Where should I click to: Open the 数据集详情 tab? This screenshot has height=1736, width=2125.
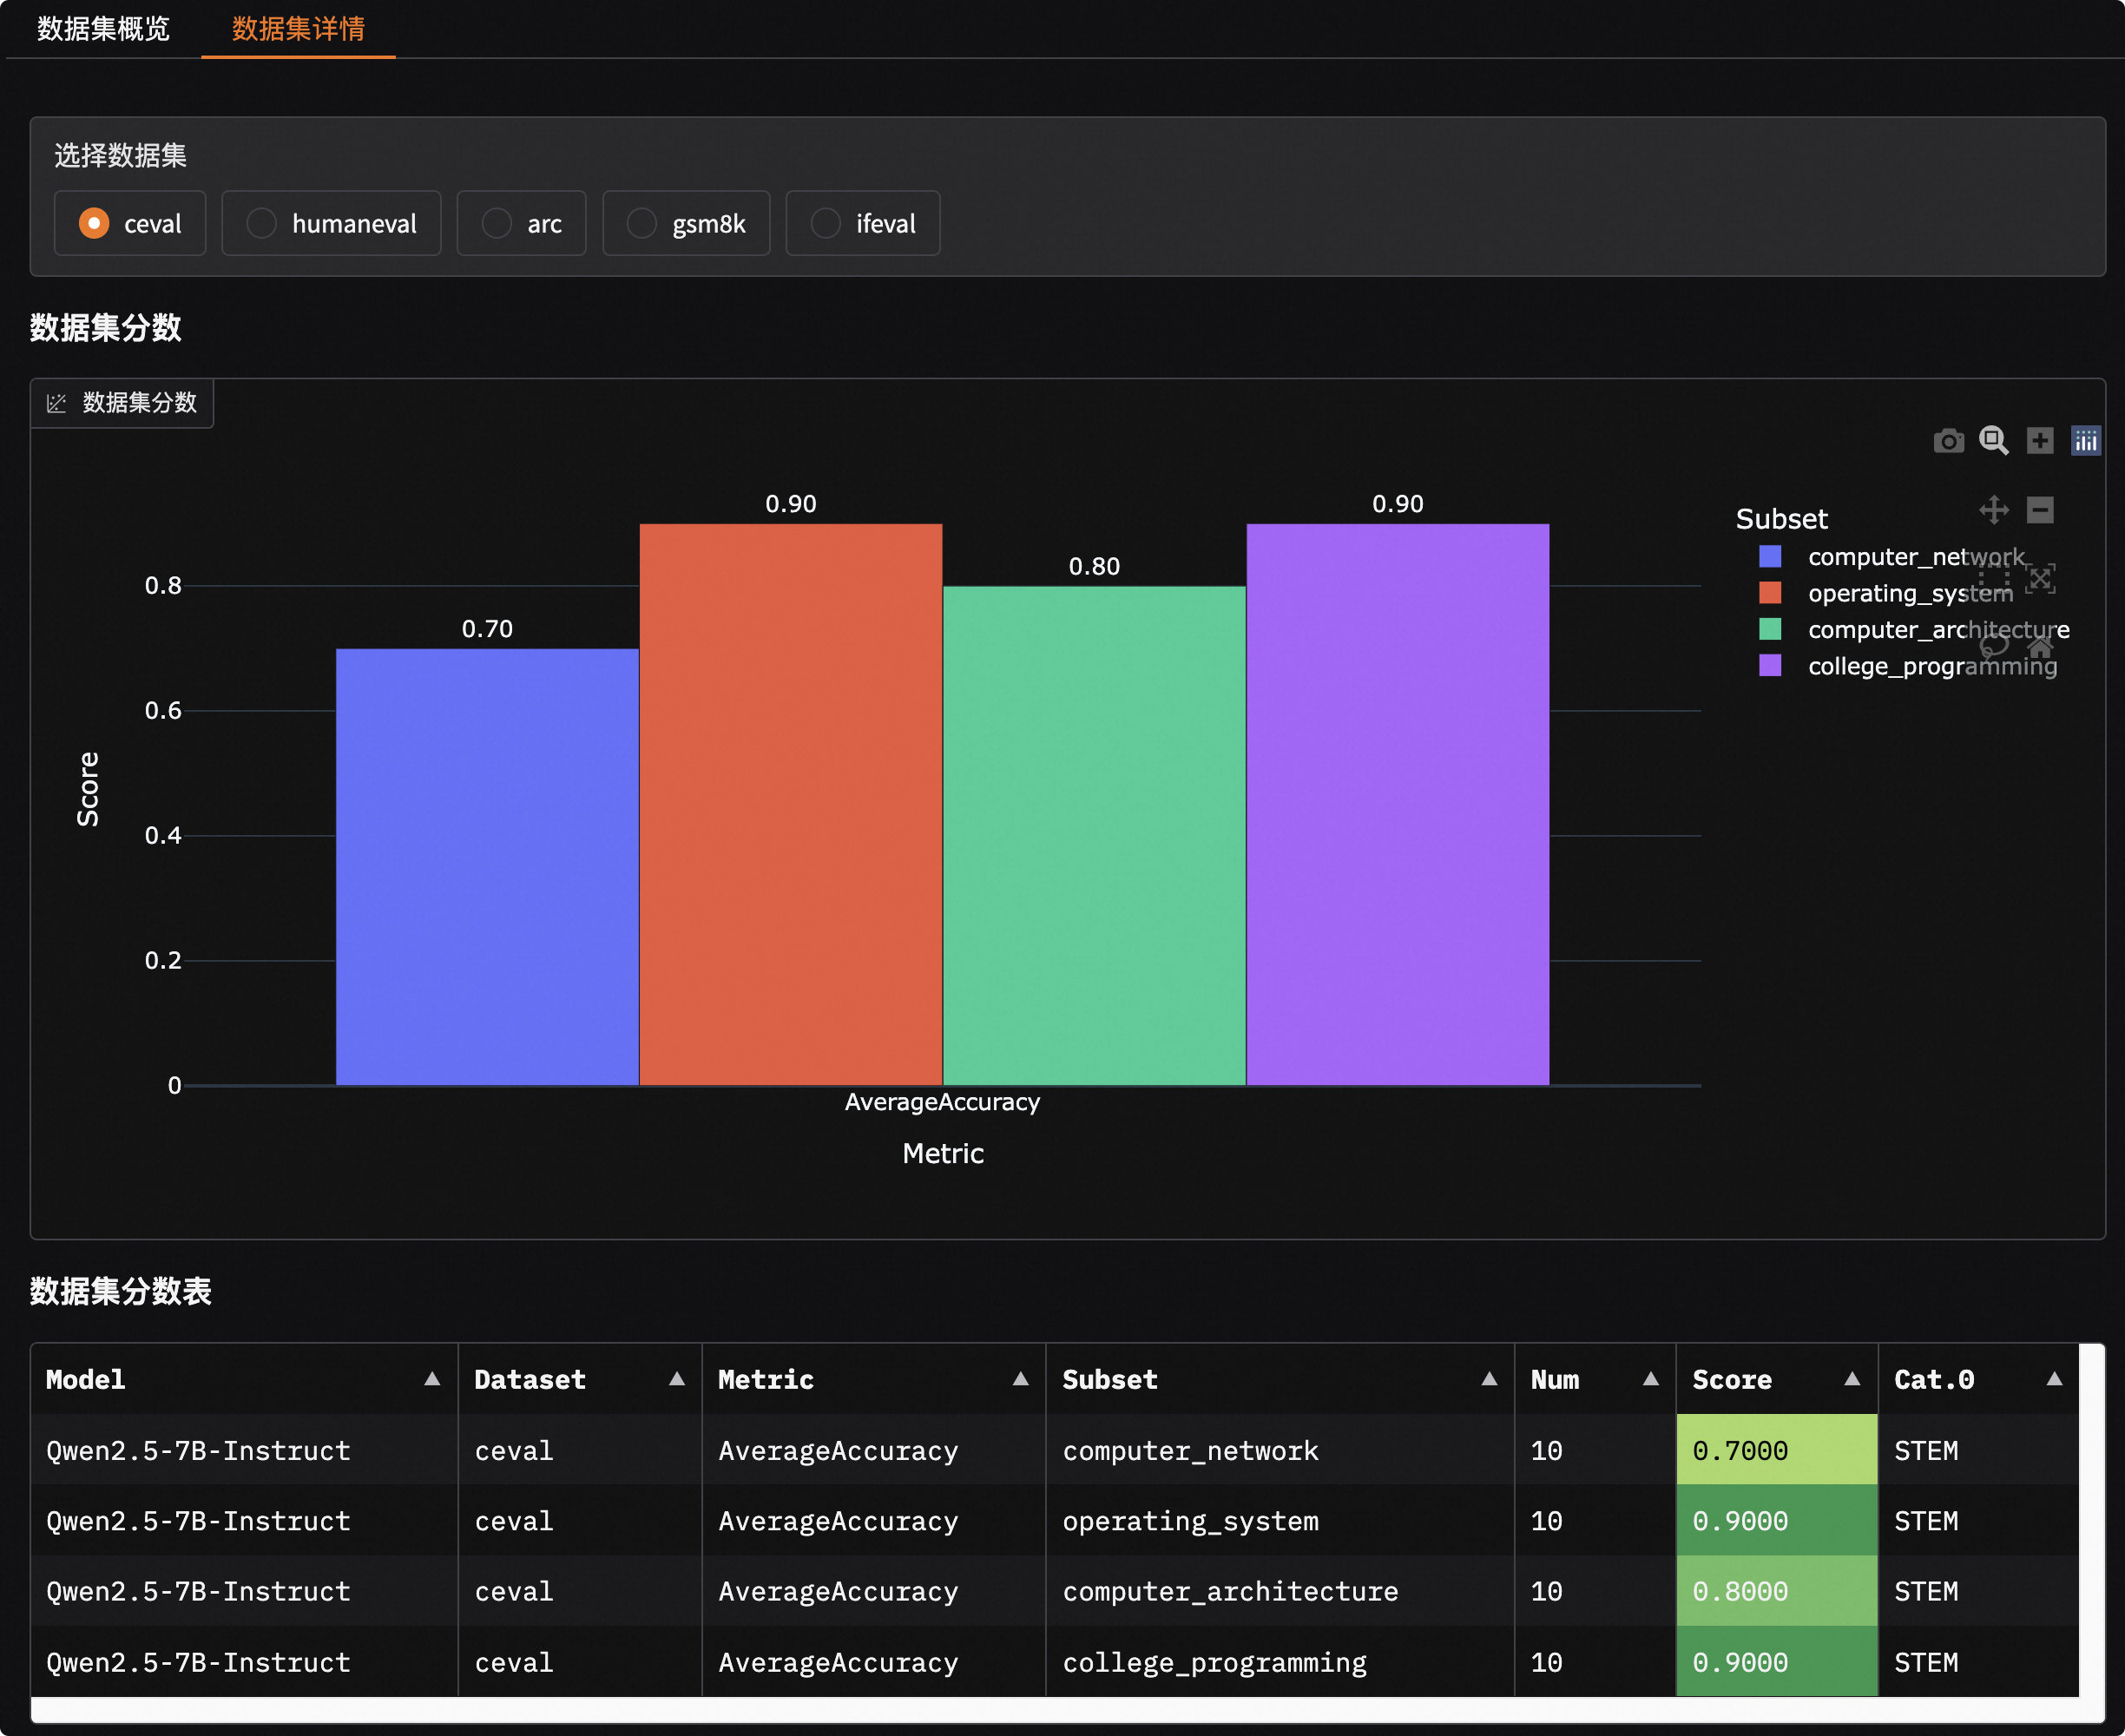[x=298, y=28]
